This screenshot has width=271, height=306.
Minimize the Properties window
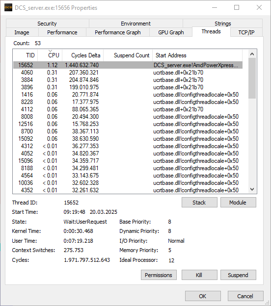(215, 7)
